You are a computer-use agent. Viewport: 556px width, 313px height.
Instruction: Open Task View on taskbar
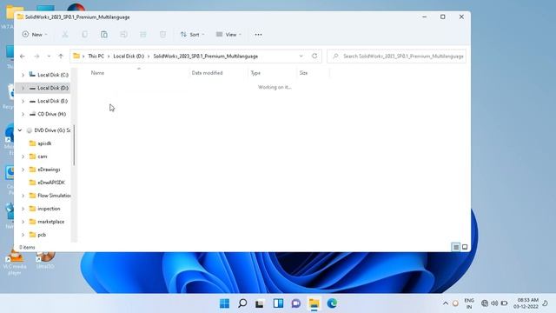click(260, 303)
